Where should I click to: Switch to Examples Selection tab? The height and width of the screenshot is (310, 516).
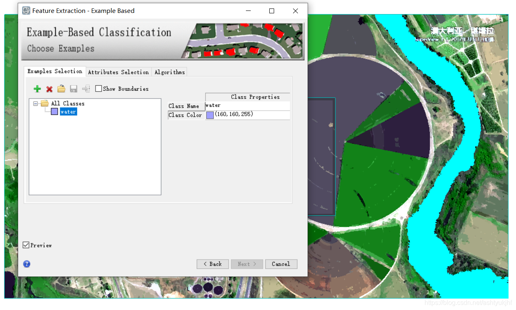[55, 71]
